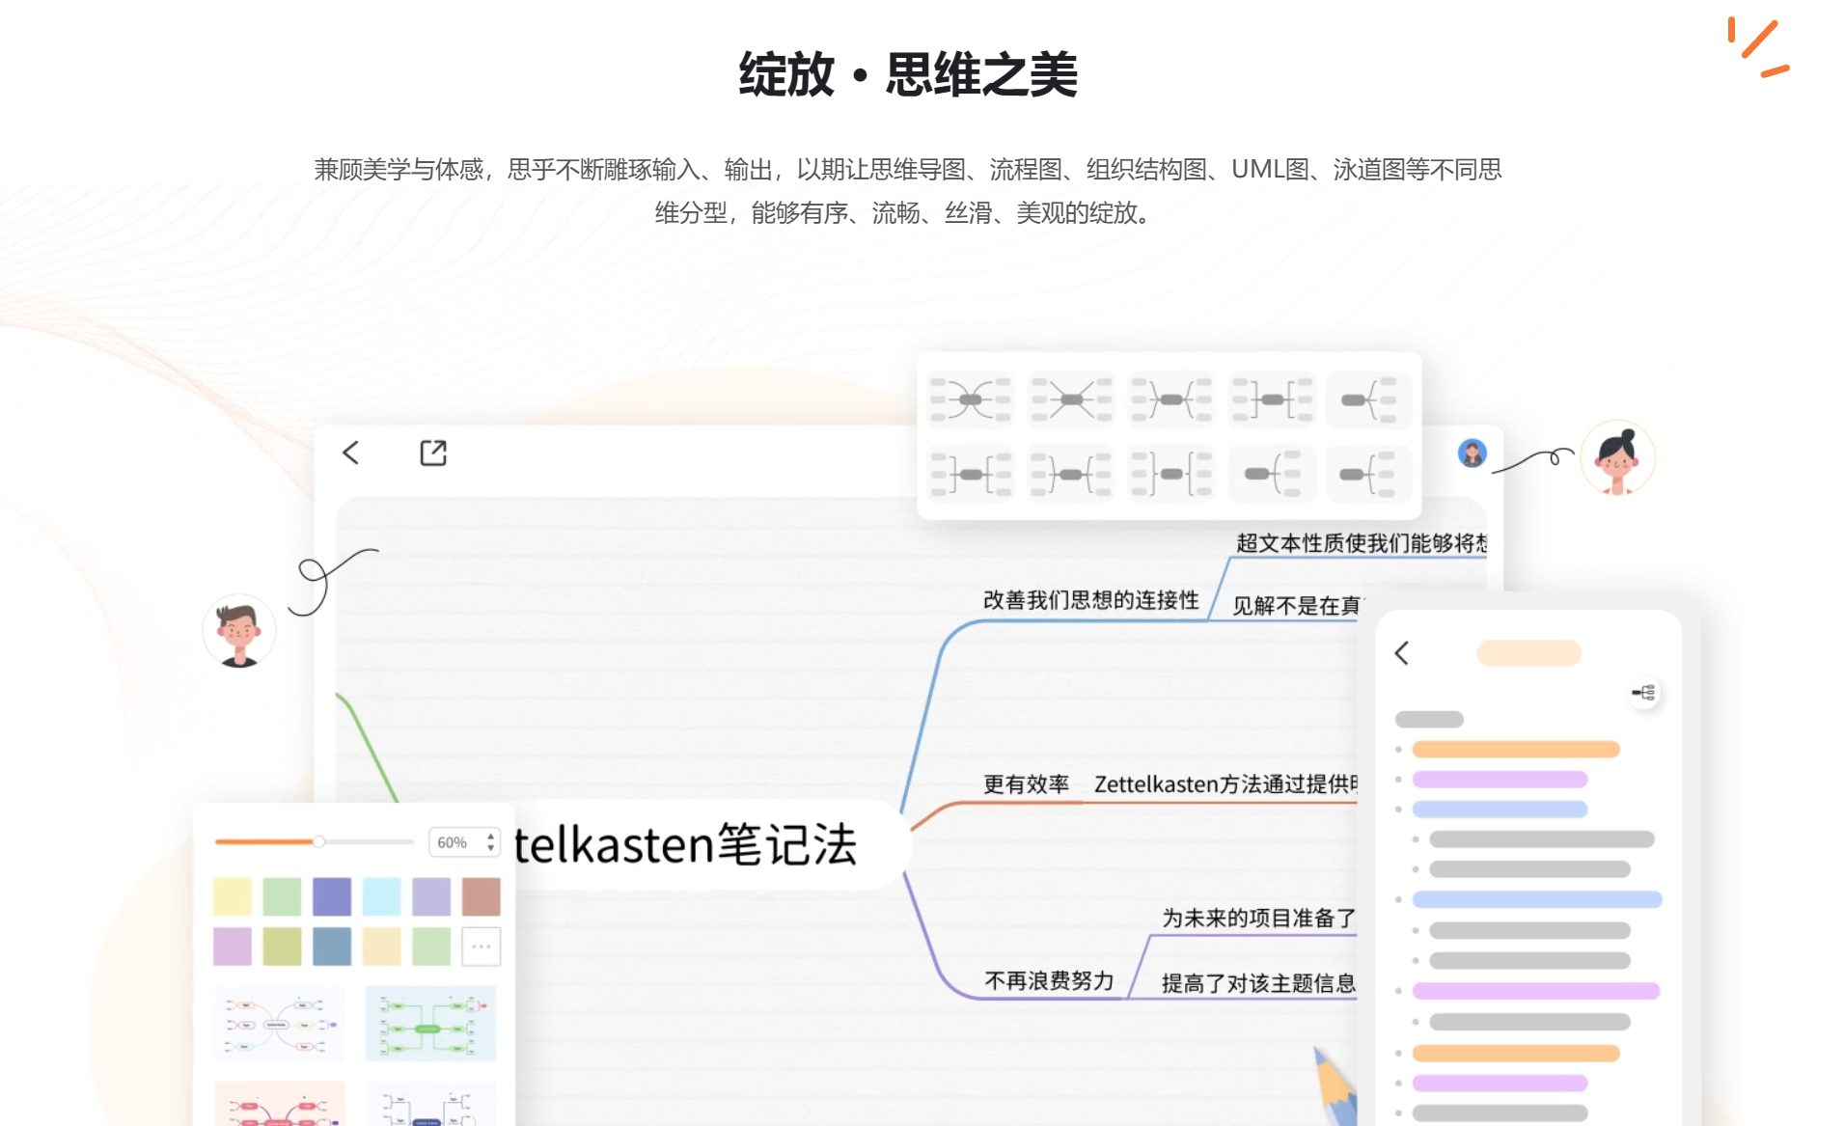
Task: Choose the indigo purple color swatch
Action: (332, 896)
